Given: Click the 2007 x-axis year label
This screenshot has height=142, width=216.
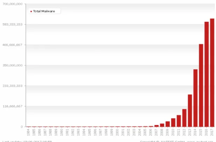Looking at the screenshot, I should click(156, 132).
